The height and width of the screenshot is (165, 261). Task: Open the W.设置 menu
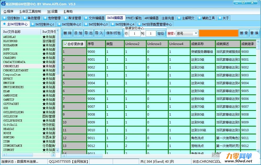[52, 11]
